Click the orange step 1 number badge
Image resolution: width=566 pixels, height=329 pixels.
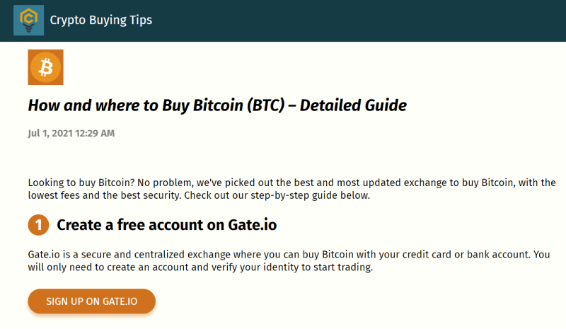38,226
